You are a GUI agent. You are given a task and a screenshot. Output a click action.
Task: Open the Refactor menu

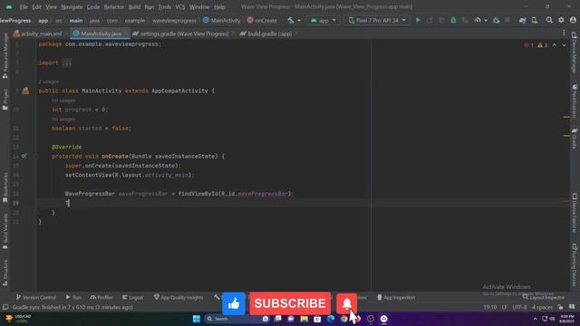114,6
